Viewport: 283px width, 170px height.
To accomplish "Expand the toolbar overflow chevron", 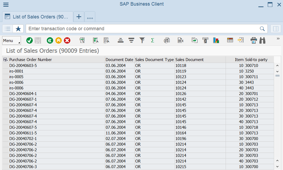I will [x=278, y=39].
